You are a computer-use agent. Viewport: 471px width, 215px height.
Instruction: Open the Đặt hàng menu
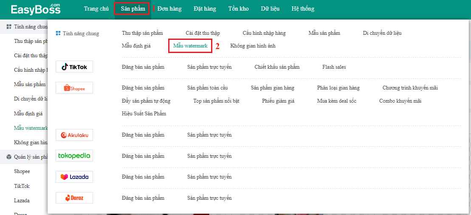[205, 9]
